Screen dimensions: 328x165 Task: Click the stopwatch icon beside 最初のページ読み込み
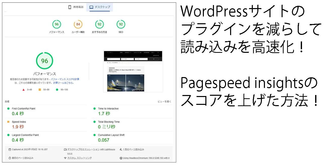[x=10, y=158]
